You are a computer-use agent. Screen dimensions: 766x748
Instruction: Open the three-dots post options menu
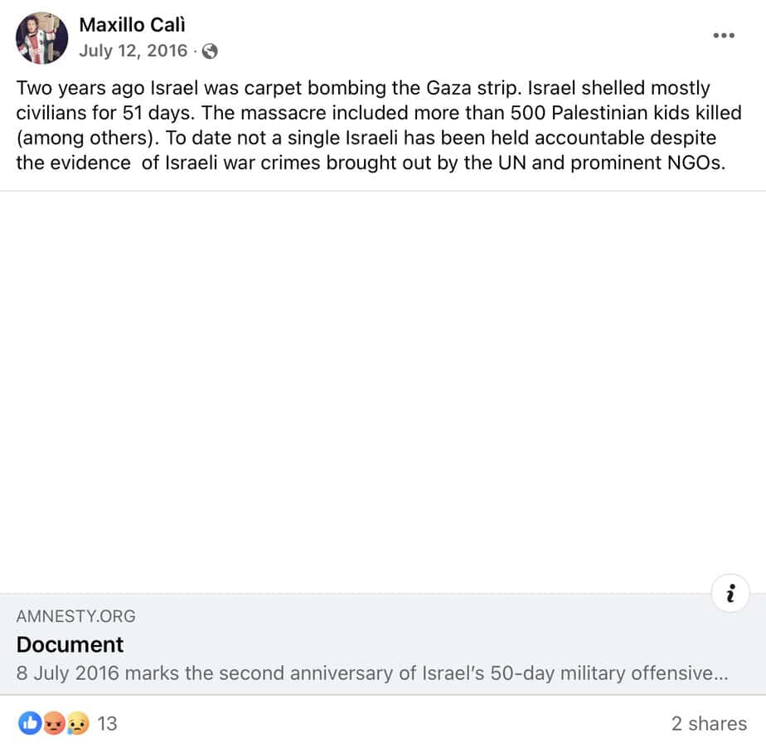[724, 36]
